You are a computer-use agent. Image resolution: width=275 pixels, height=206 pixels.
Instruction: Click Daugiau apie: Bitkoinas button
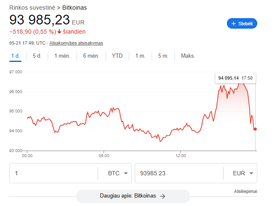[x=133, y=196]
